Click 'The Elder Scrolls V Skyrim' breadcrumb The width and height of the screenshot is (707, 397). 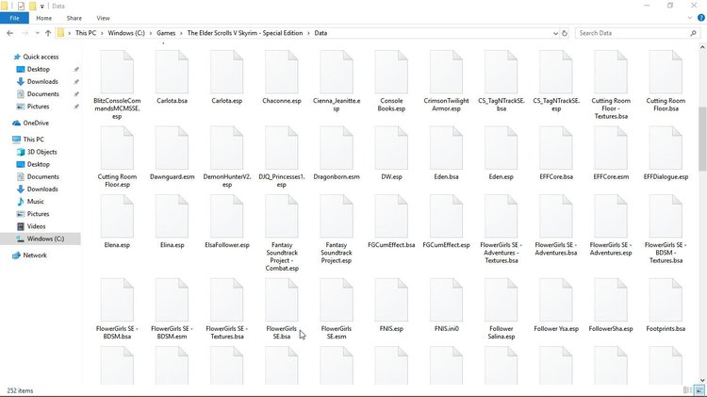(x=245, y=33)
